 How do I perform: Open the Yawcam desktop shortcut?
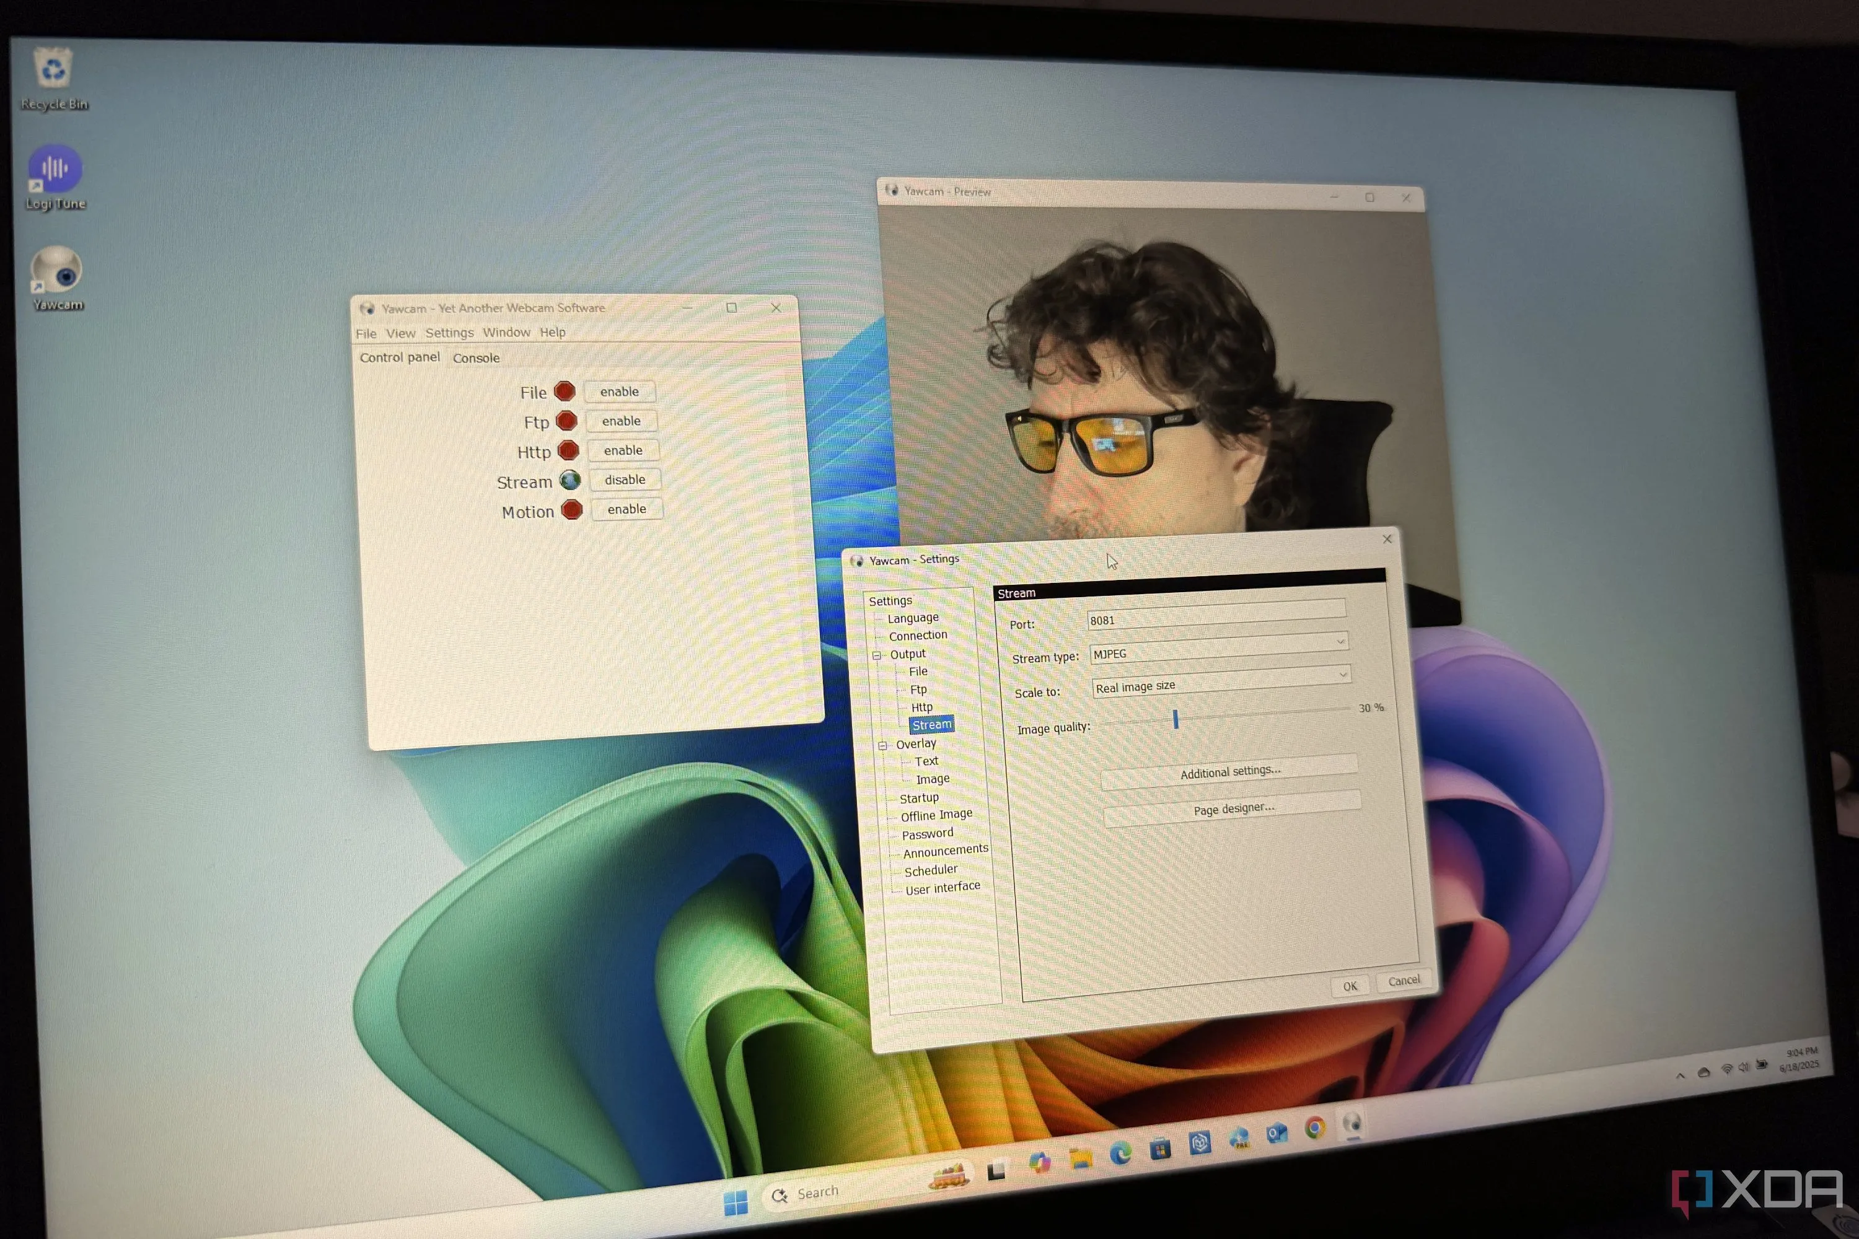click(57, 278)
